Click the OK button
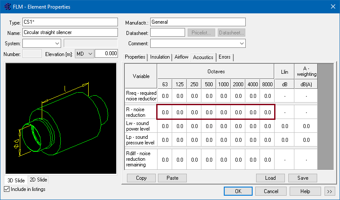The image size is (340, 200). coord(238,191)
